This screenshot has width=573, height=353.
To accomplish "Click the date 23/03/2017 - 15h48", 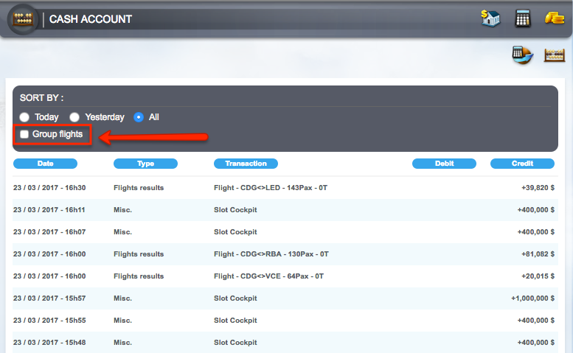I will (49, 343).
